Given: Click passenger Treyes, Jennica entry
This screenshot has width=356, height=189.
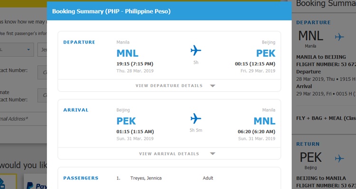Looking at the screenshot, I should (x=146, y=178).
